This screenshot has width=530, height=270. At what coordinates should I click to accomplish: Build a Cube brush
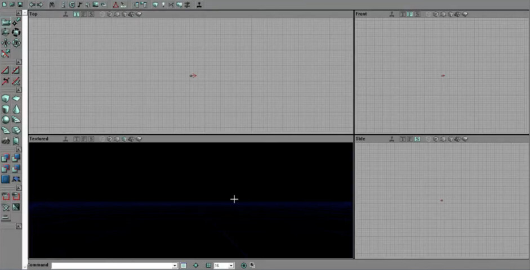click(6, 98)
